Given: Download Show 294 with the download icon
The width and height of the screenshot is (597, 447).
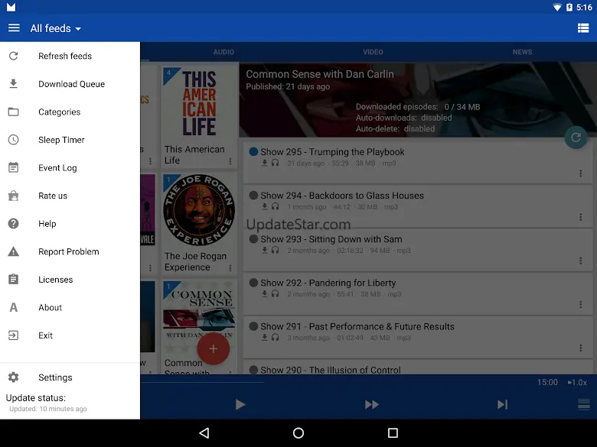Looking at the screenshot, I should (x=264, y=206).
